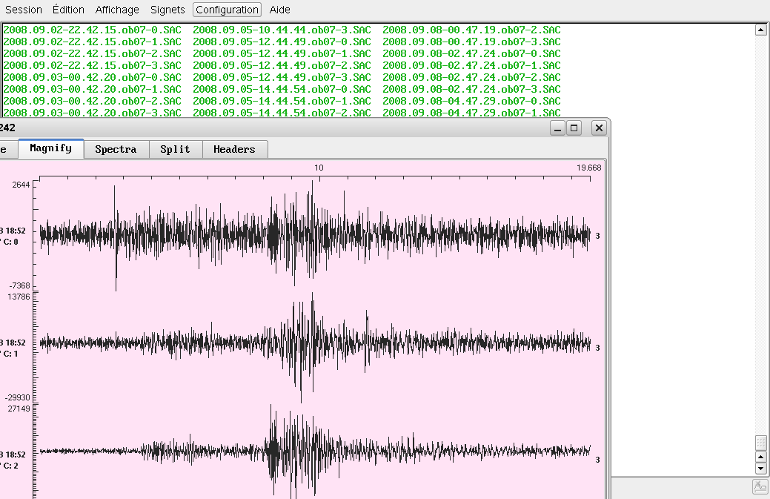This screenshot has height=499, width=770.
Task: Click the file list scrollbar thumb grip
Action: point(760,442)
